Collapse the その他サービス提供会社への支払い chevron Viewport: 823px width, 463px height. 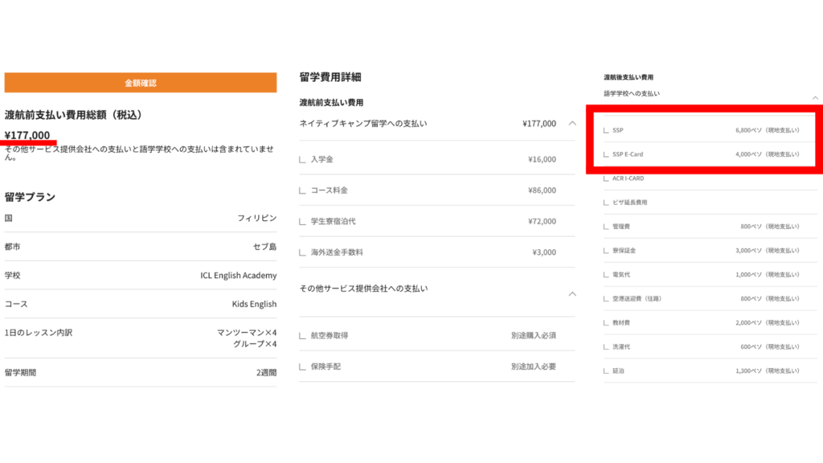tap(572, 293)
